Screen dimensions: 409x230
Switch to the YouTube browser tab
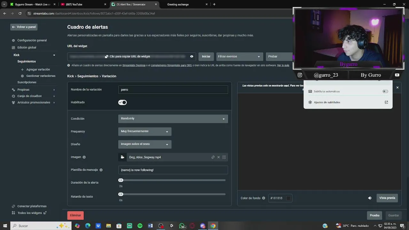[x=83, y=4]
